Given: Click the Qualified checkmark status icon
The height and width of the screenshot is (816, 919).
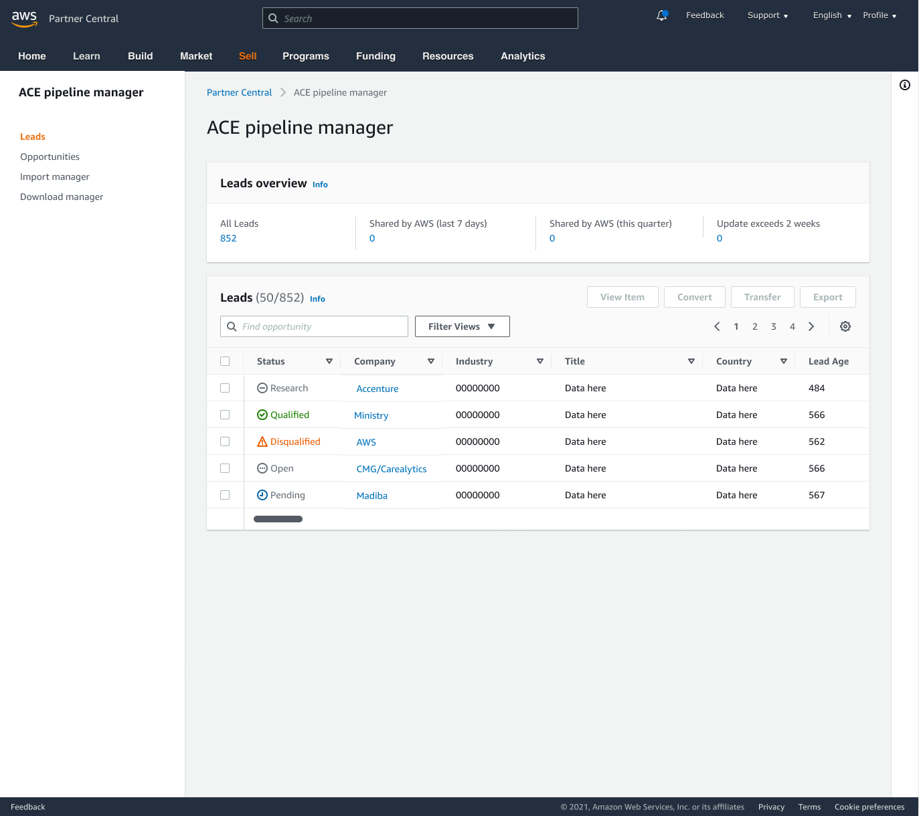Looking at the screenshot, I should (x=262, y=415).
